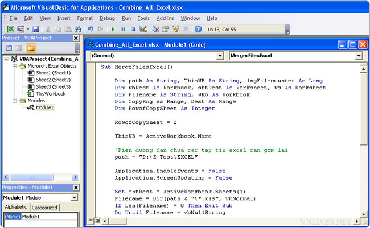Select ThisWorkbook in the project tree
The width and height of the screenshot is (370, 228).
pos(51,94)
